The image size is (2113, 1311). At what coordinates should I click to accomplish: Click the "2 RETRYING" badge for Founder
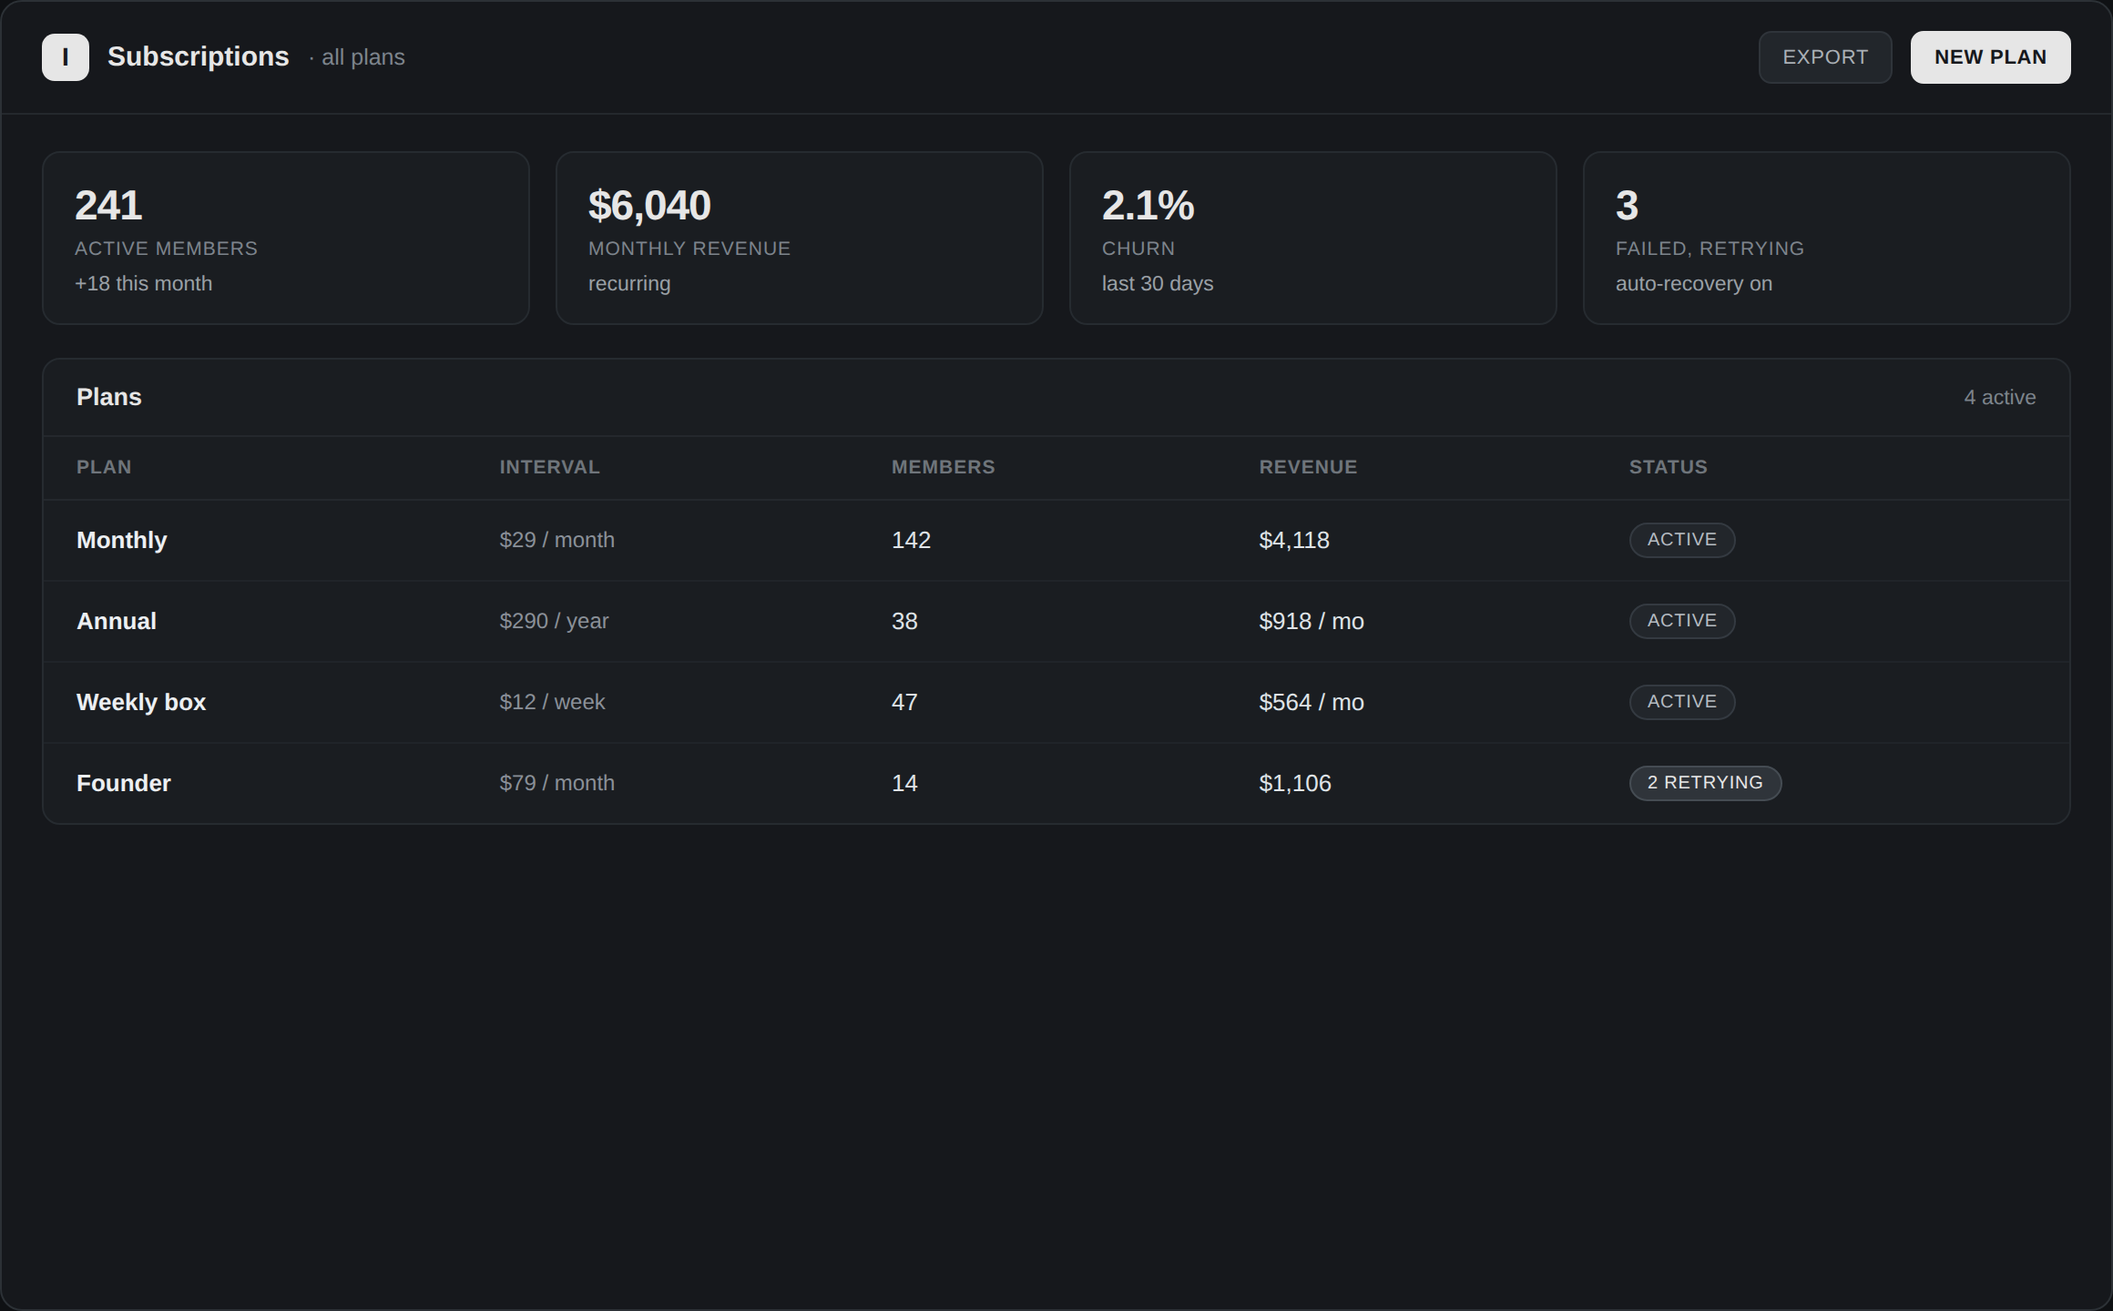[1705, 783]
